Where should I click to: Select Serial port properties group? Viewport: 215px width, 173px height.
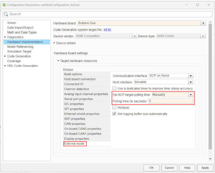(78, 99)
